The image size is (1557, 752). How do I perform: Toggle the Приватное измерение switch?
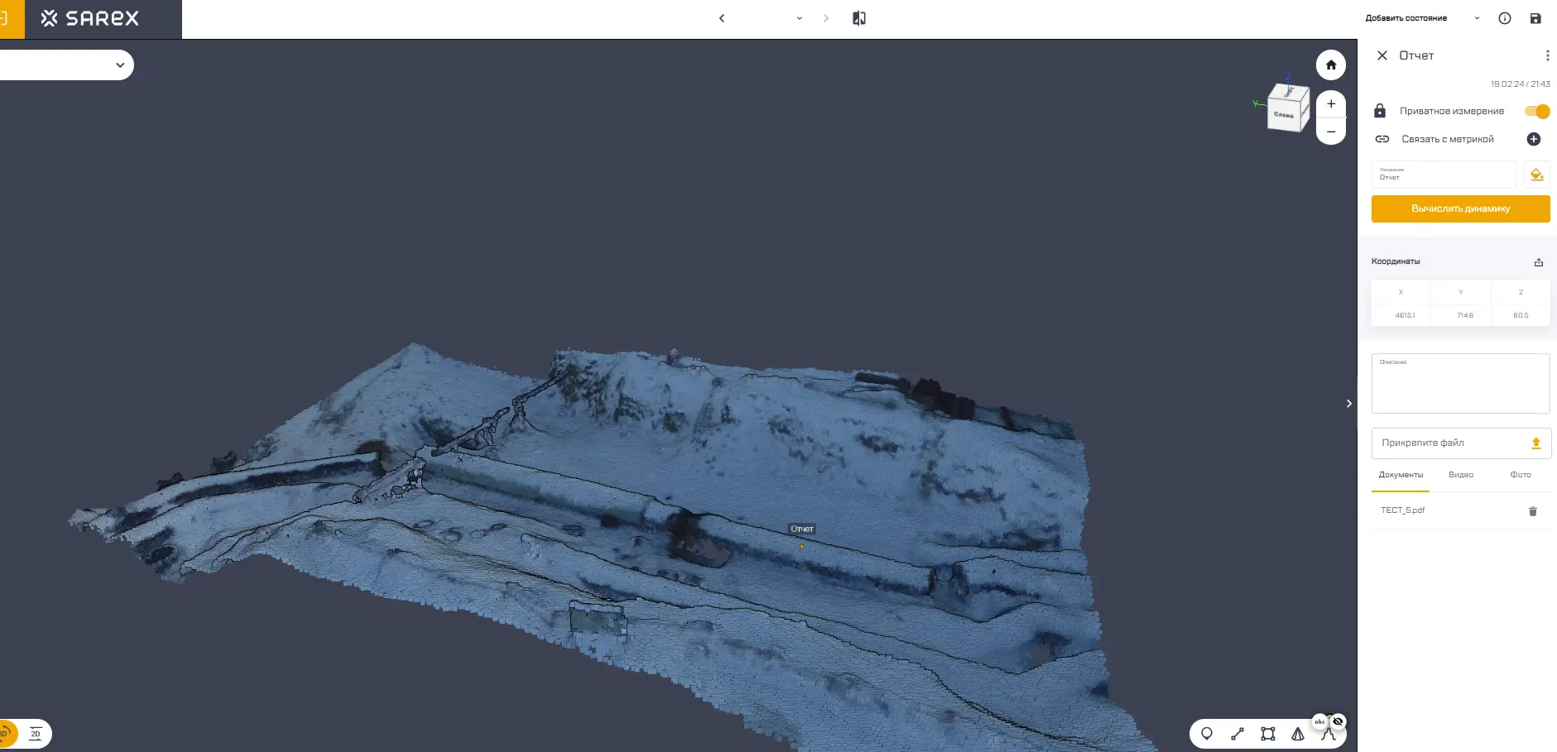point(1537,112)
